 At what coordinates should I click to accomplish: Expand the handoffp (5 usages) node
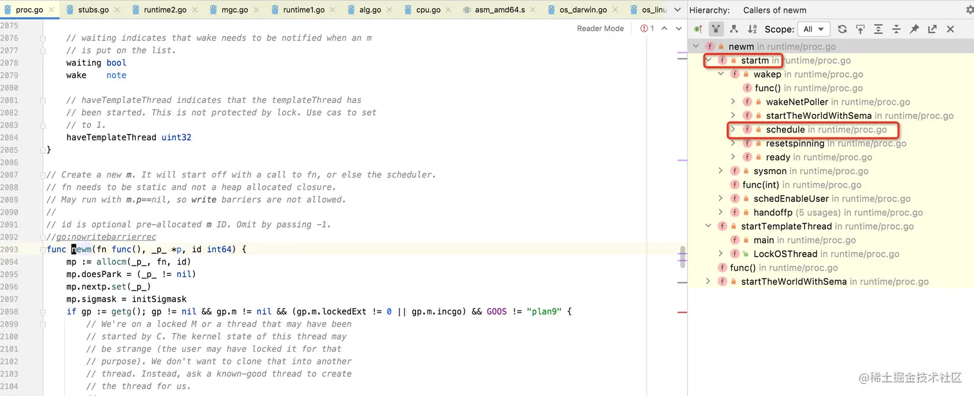(721, 213)
